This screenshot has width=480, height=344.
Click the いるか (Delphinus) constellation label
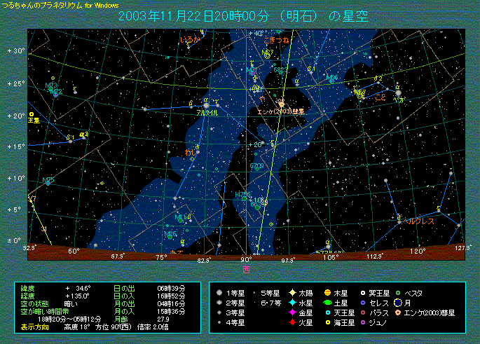pos(189,41)
